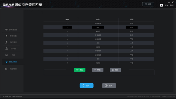Click the 修改 modify button
Viewport: 176px width, 99px height.
98,70
